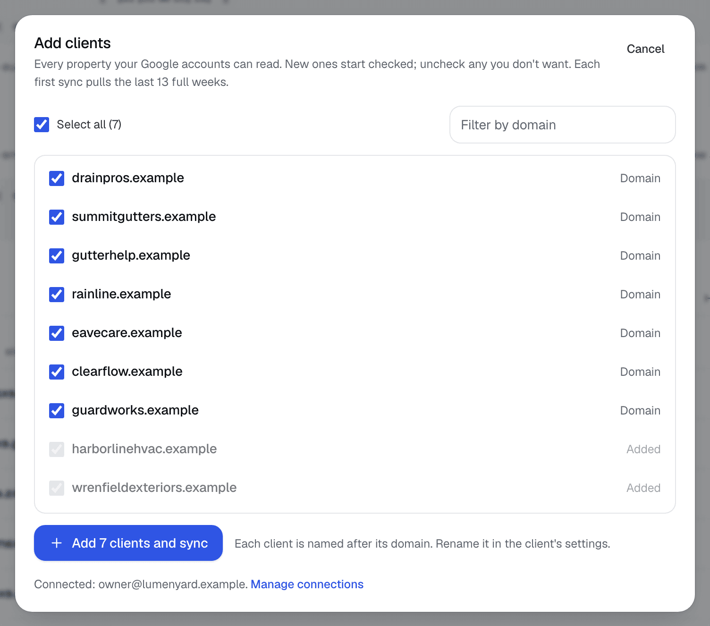Image resolution: width=710 pixels, height=626 pixels.
Task: Uncheck the drainpros.example checkbox
Action: [57, 178]
